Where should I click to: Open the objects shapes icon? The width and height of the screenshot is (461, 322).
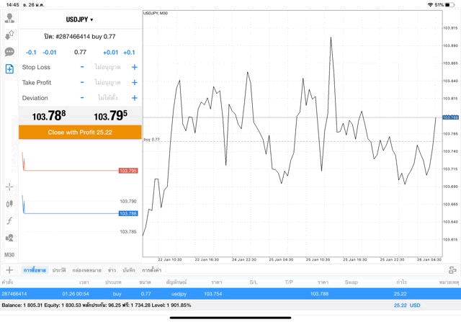point(9,238)
